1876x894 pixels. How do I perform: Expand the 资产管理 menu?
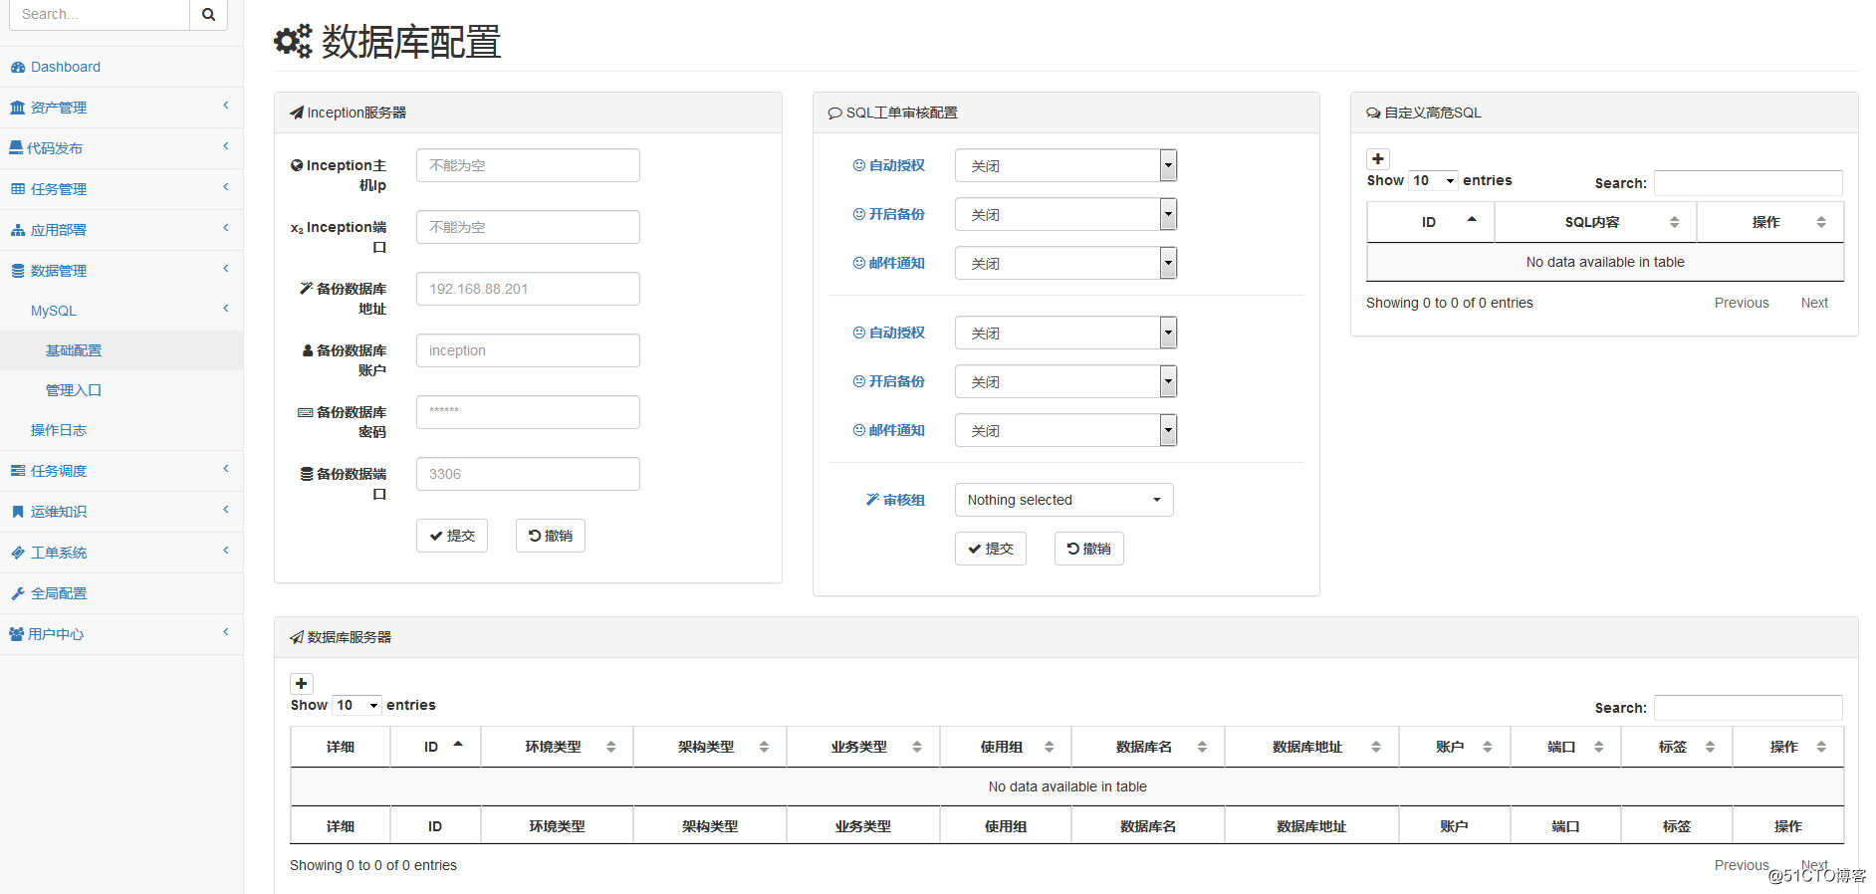click(121, 108)
